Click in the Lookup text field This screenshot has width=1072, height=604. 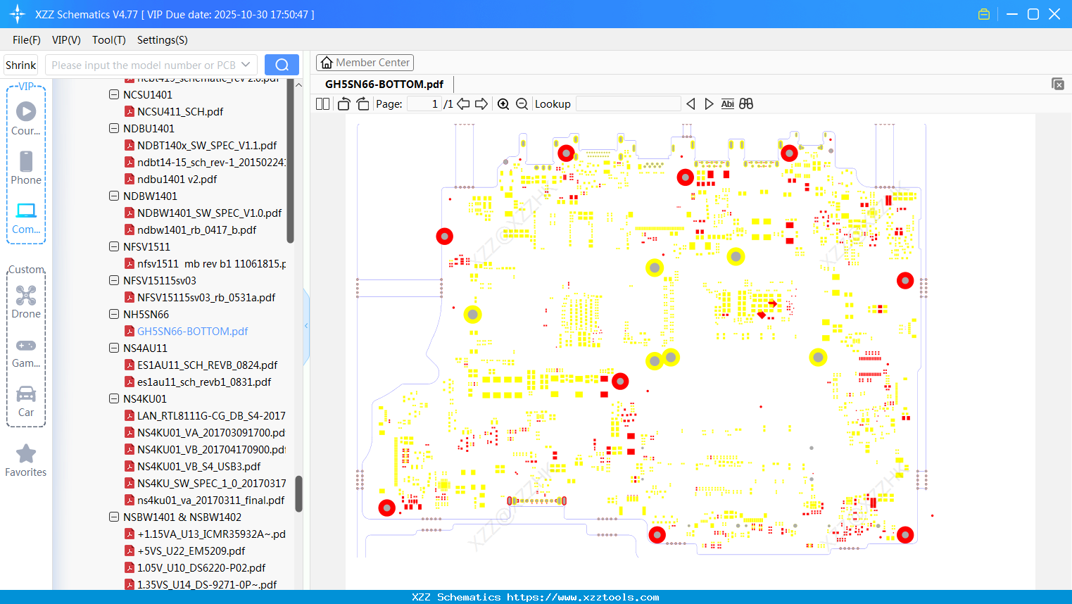point(628,104)
